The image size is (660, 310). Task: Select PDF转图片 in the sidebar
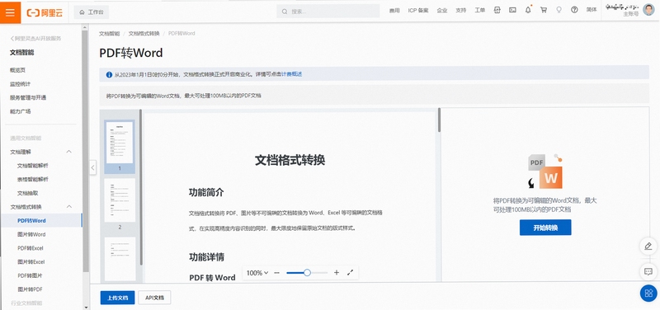coord(30,275)
